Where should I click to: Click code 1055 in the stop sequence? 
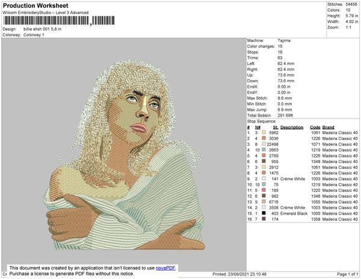[x=316, y=202]
